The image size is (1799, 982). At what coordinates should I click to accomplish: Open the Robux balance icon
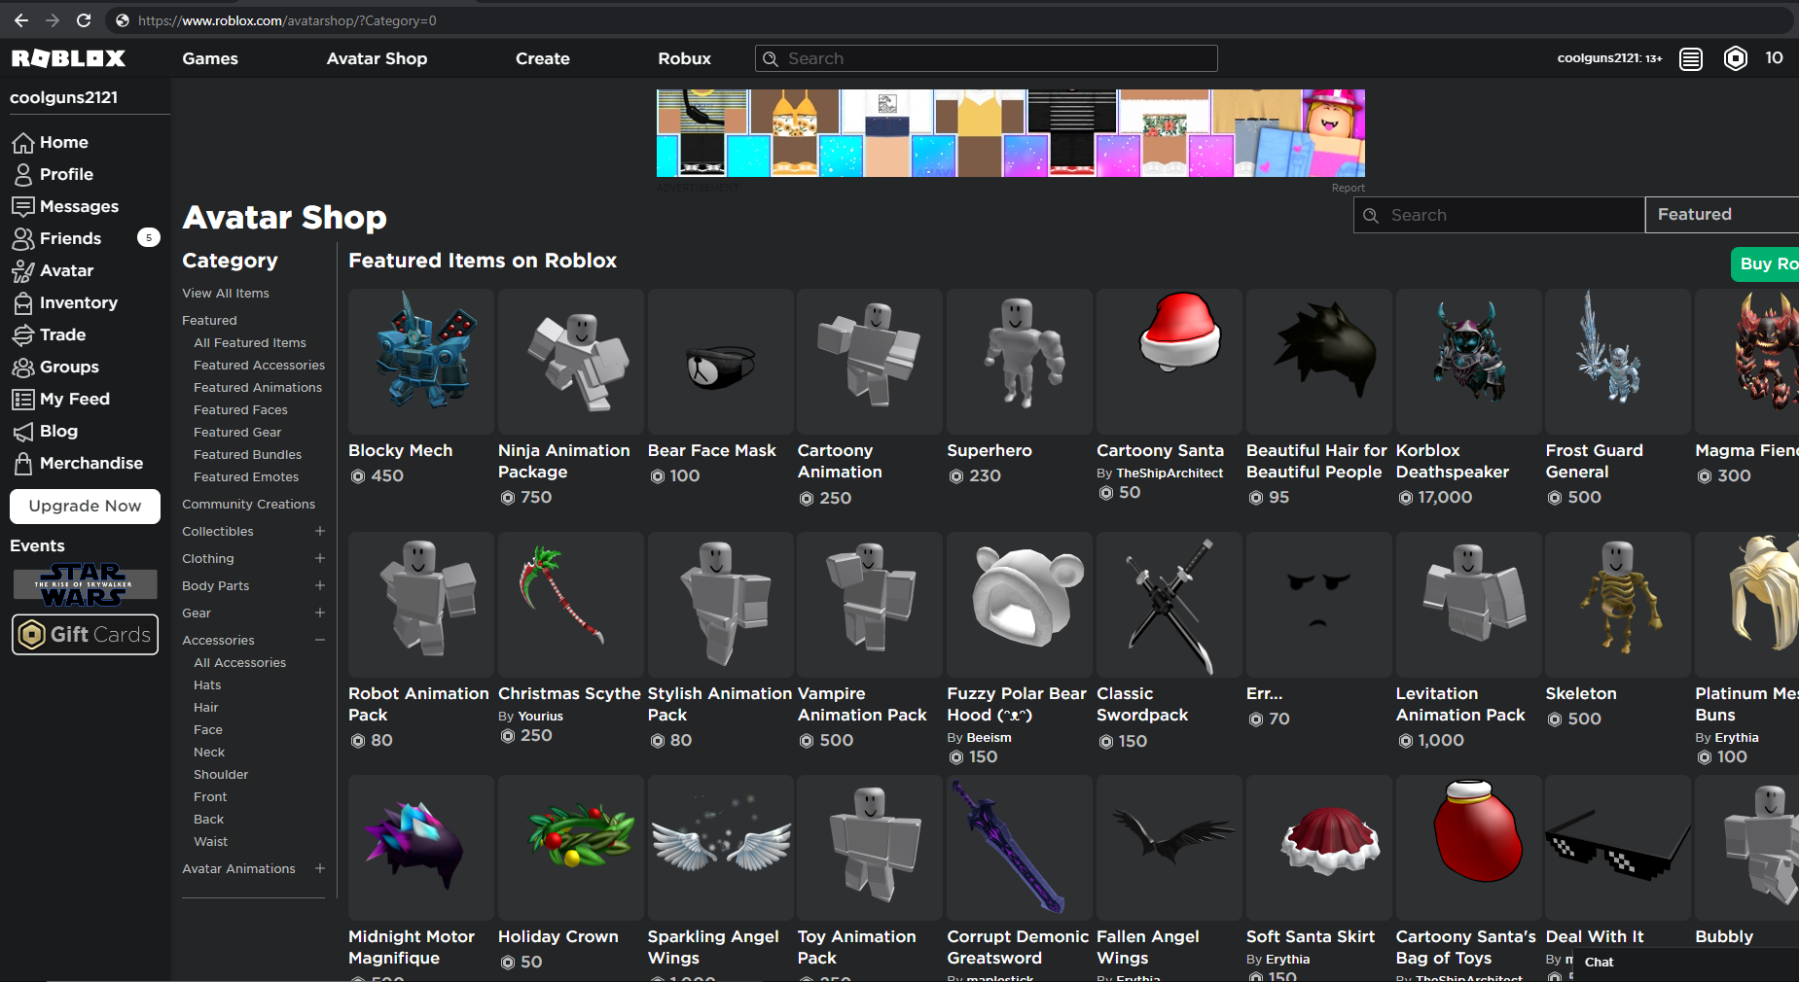(x=1735, y=58)
